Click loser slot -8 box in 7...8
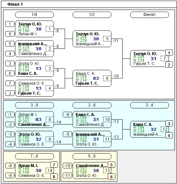 10,166
